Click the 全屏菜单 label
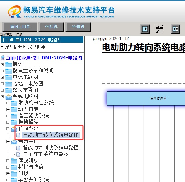Image resolution: width=185 pixels, height=182 pixels. pos(159,29)
